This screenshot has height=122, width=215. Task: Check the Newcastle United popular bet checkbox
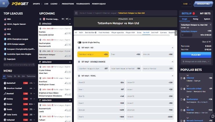(181, 89)
